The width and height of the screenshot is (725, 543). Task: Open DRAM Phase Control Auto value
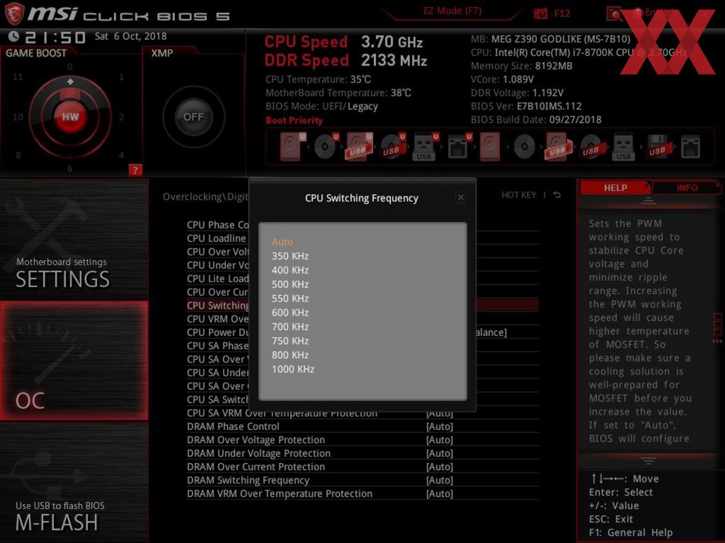(x=439, y=426)
